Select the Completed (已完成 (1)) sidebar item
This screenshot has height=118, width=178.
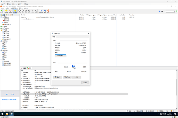pyautogui.click(x=6, y=21)
